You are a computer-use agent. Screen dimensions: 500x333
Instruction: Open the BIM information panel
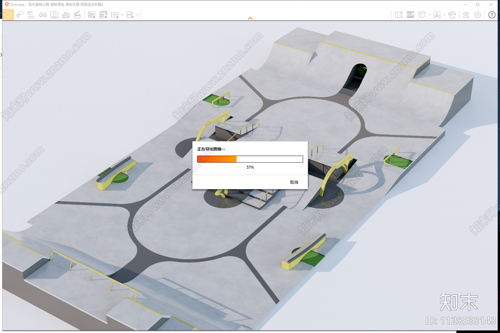pos(31,15)
